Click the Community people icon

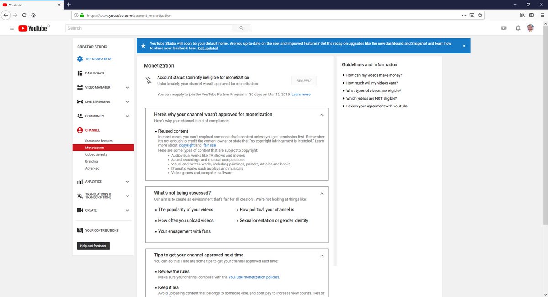80,116
